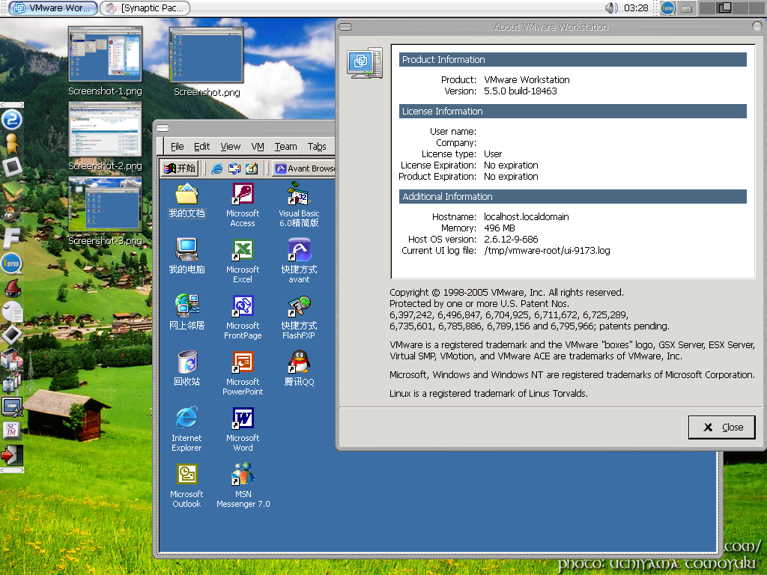Click the bold F dock icon
Screen dimensions: 767x575
(12, 239)
